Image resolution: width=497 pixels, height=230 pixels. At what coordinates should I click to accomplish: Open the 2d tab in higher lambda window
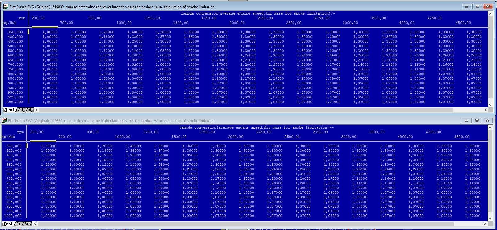[x=19, y=224]
